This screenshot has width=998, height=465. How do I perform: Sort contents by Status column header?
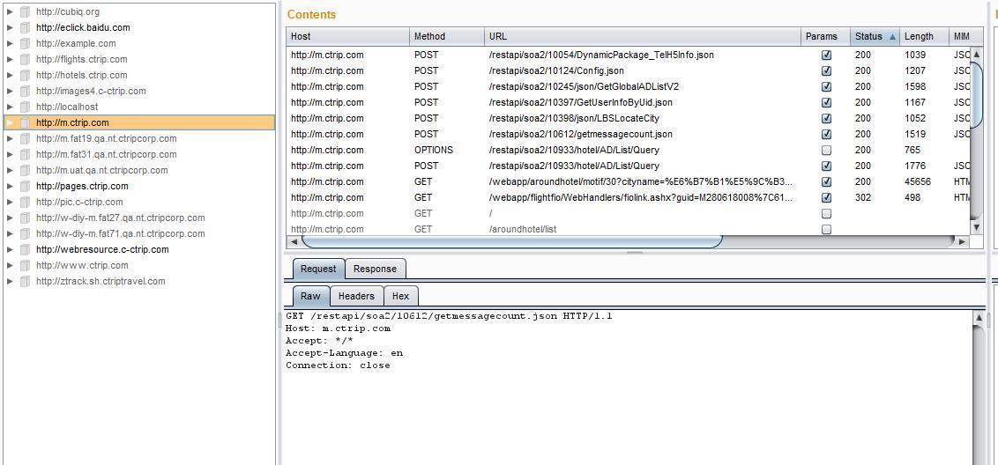click(x=875, y=36)
